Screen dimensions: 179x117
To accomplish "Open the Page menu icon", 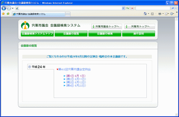I will (x=166, y=14).
